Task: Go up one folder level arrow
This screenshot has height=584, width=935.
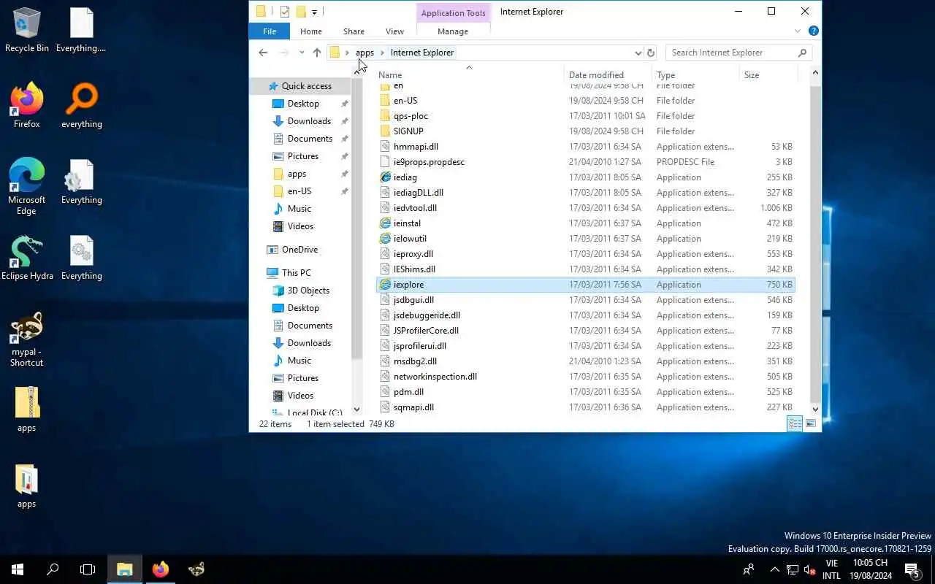Action: coord(316,53)
